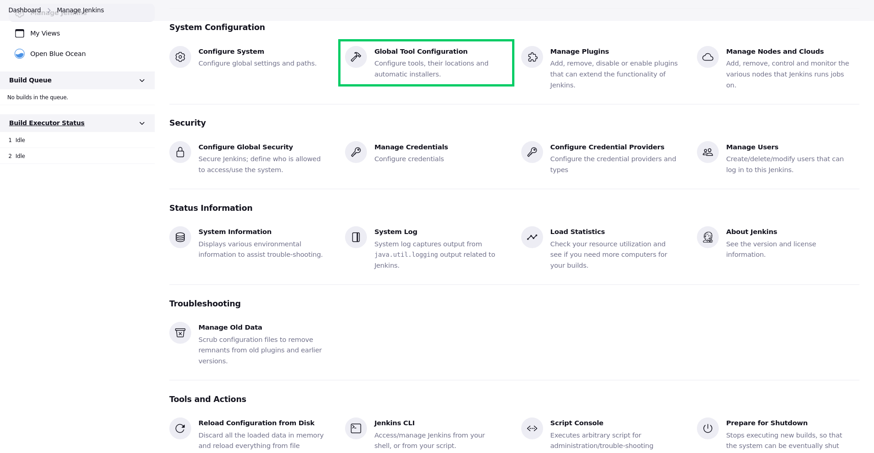
Task: Click the Troubleshooting section heading
Action: [x=205, y=304]
